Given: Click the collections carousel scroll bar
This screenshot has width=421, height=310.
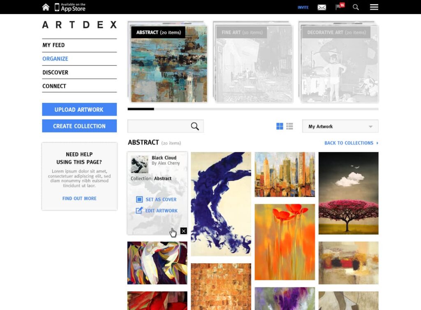Looking at the screenshot, I should coord(253,109).
